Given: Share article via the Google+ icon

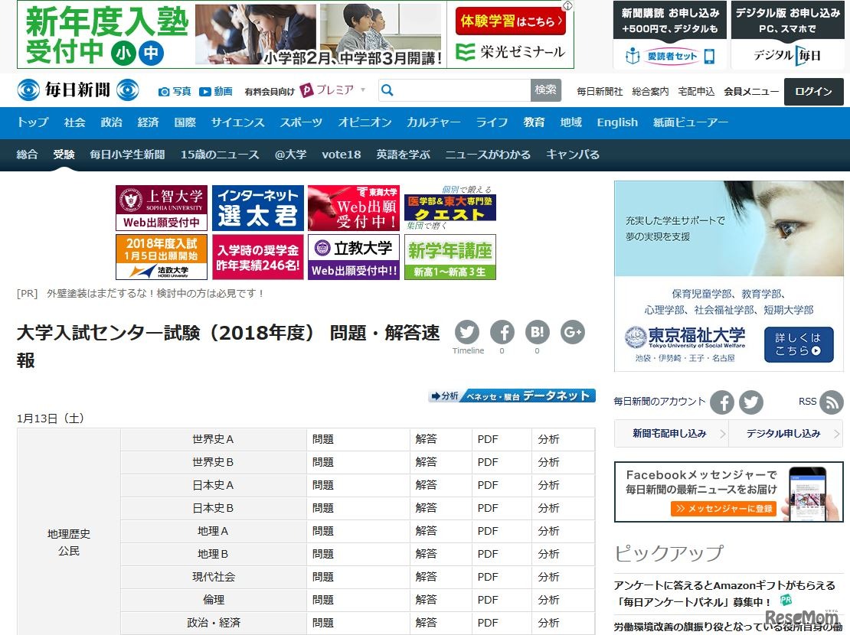Looking at the screenshot, I should tap(572, 333).
